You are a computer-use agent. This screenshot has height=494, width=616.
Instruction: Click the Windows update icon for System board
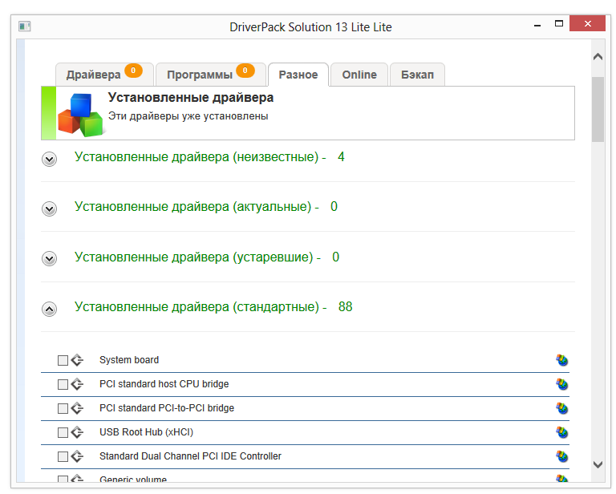(x=562, y=360)
